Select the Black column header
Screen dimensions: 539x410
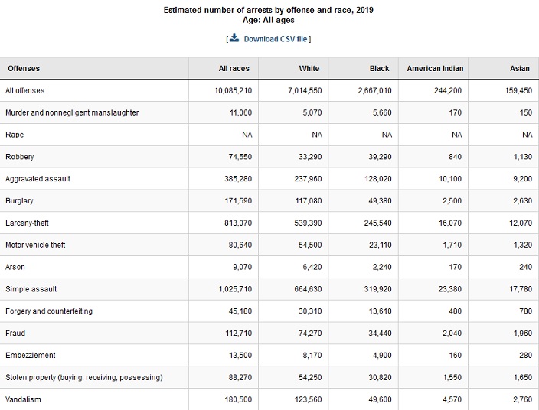tap(379, 69)
